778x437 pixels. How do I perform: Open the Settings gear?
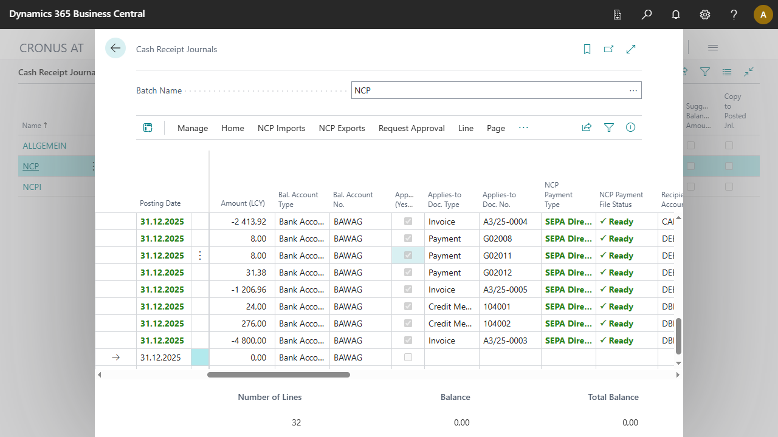(x=705, y=15)
